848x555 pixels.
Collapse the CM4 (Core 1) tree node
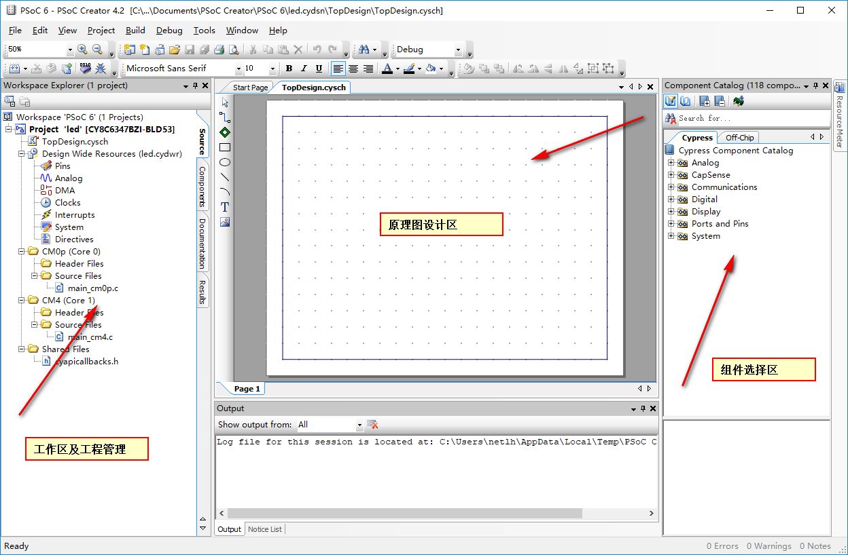pyautogui.click(x=22, y=300)
